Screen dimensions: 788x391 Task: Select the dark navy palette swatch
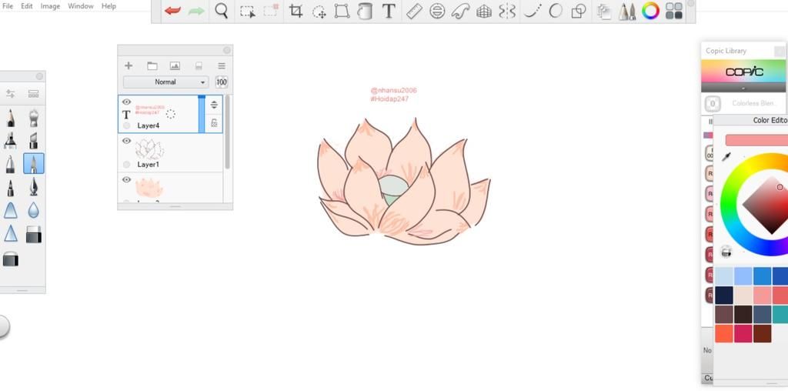tap(724, 296)
